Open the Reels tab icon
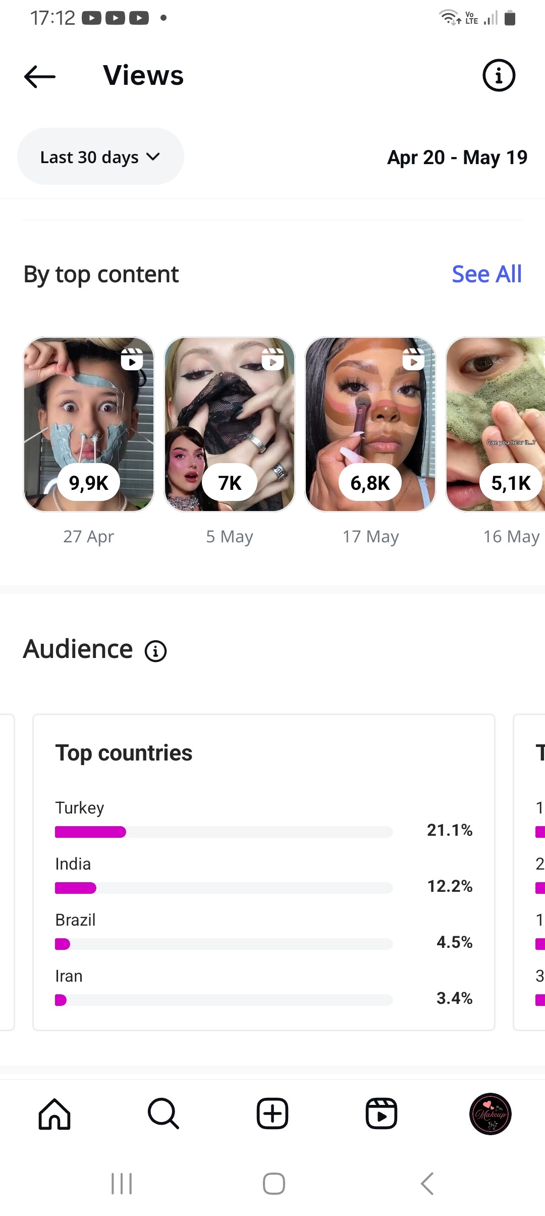 click(381, 1113)
